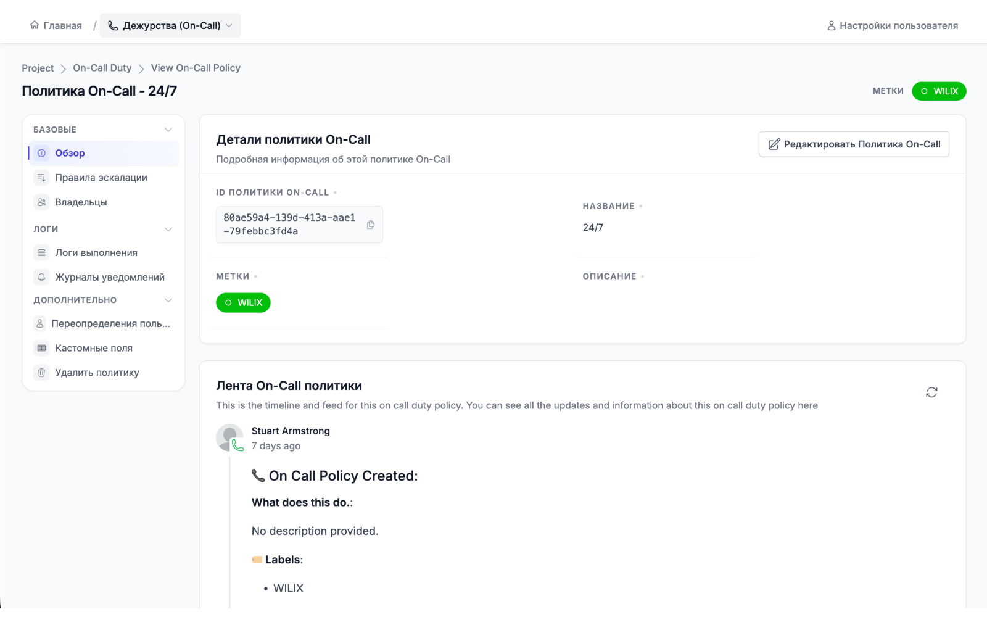Click the Правила эскалации sidebar icon
Screen dimensions: 987x617
41,178
